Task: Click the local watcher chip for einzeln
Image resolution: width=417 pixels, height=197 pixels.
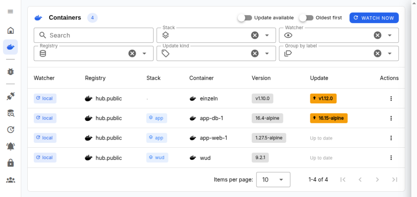Action: 45,98
